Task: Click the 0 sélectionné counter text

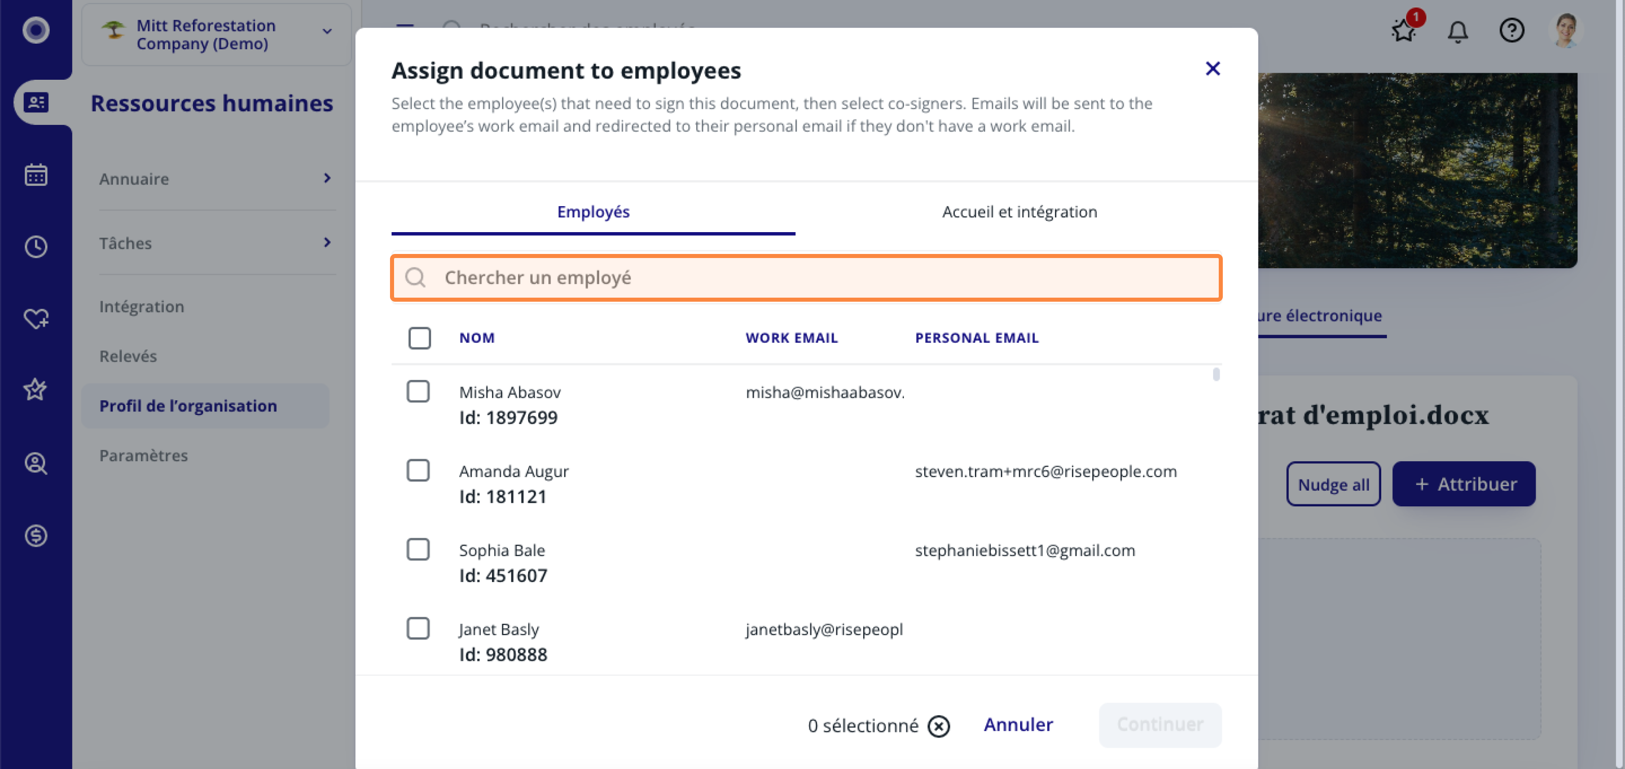Action: coord(862,726)
